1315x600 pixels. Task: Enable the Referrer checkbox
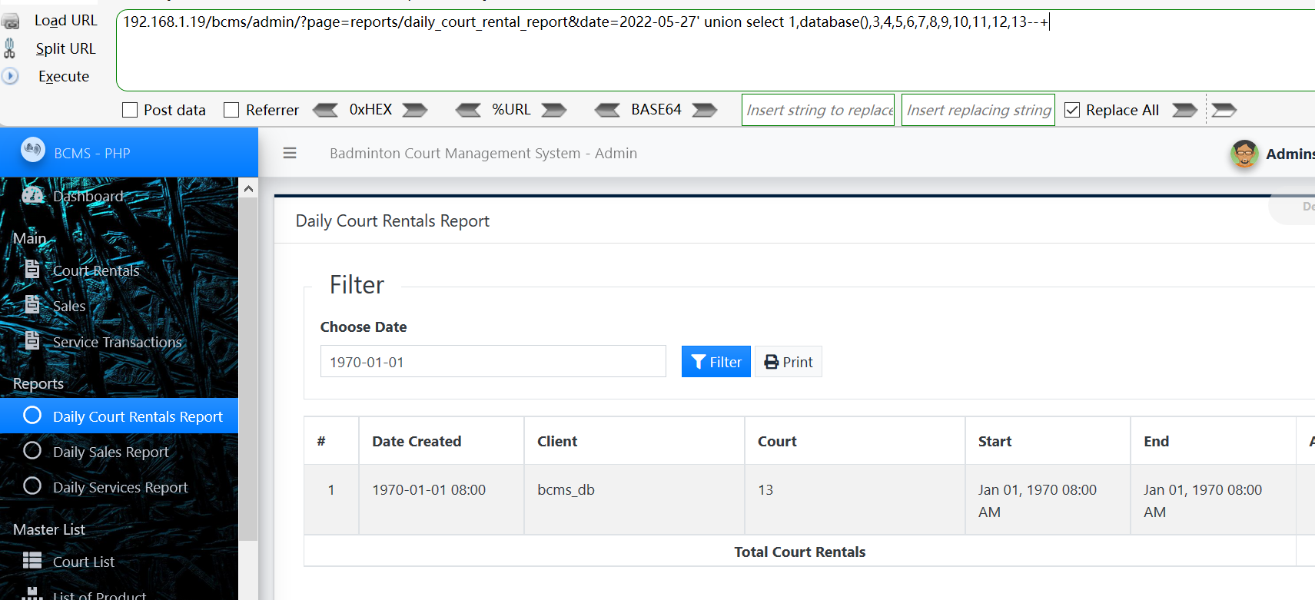point(231,110)
